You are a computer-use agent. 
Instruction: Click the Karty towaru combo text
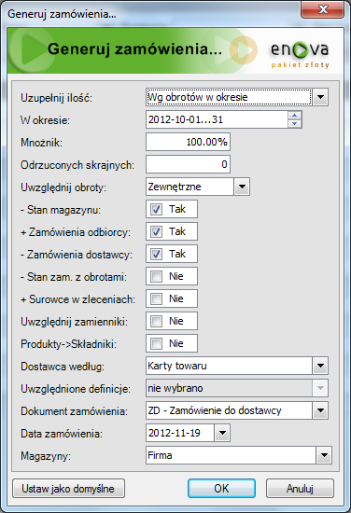pos(177,366)
